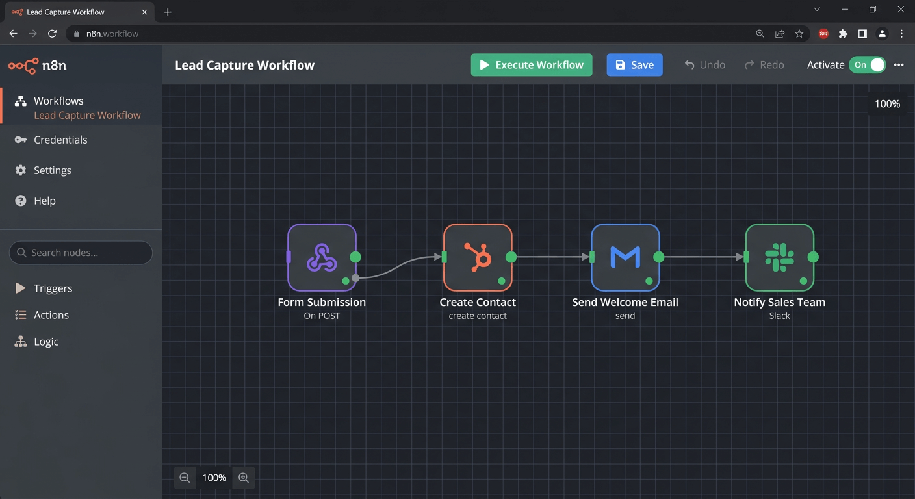Close the Lead Capture Workflow tab
The height and width of the screenshot is (499, 915).
tap(144, 12)
